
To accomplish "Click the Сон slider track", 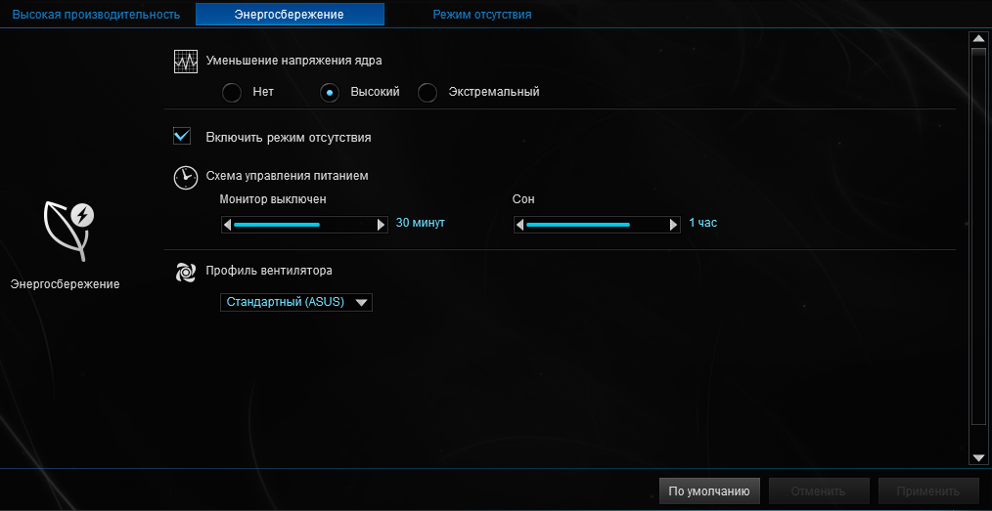I will 597,225.
